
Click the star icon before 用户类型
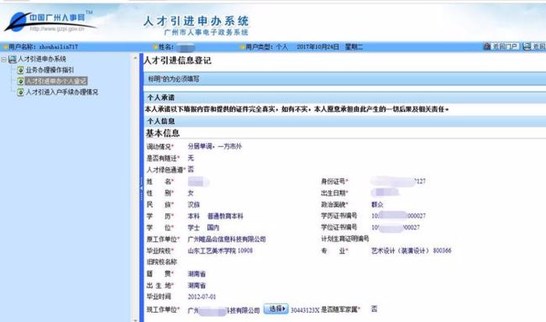242,47
